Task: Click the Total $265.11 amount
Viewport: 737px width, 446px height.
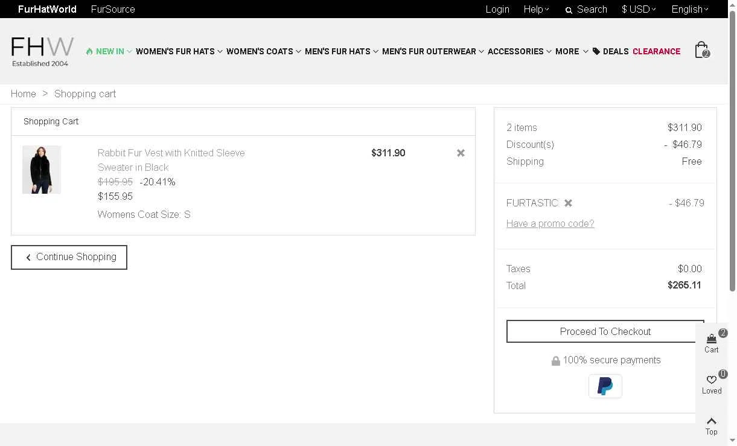Action: (684, 285)
